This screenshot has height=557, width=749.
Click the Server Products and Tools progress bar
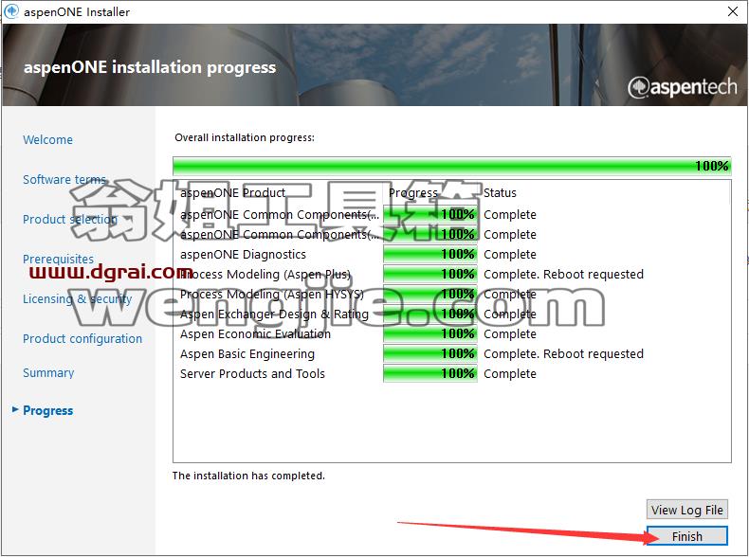pos(429,373)
